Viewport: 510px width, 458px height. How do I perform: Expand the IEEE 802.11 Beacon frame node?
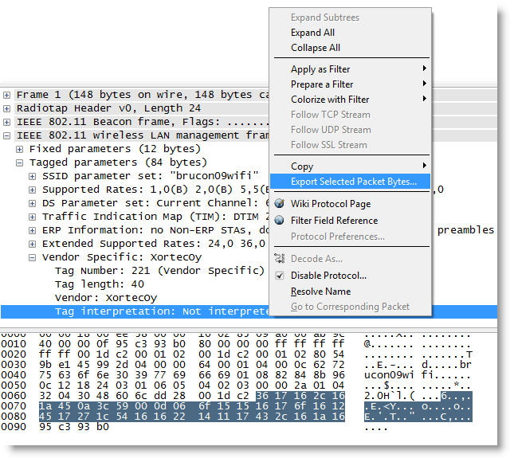pos(6,122)
